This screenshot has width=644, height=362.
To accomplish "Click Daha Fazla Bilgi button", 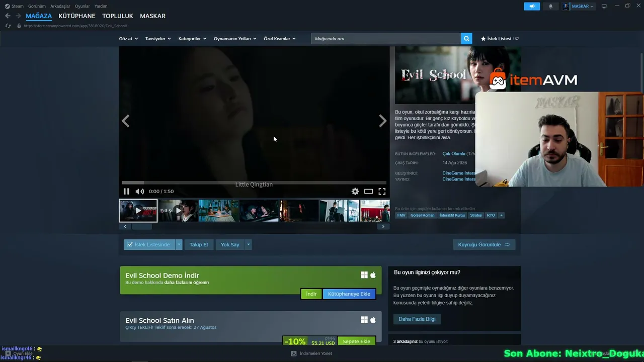I will (417, 319).
